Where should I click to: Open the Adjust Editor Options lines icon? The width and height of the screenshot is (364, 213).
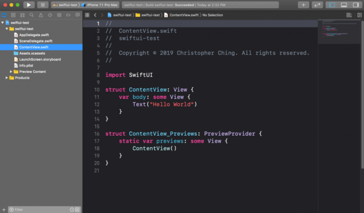point(349,15)
